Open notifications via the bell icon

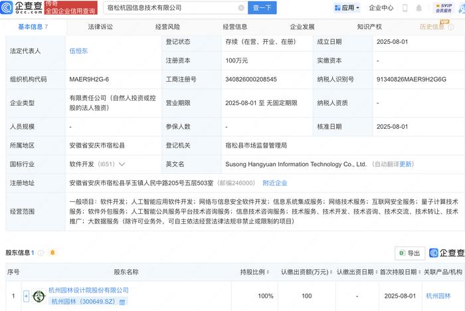418,8
